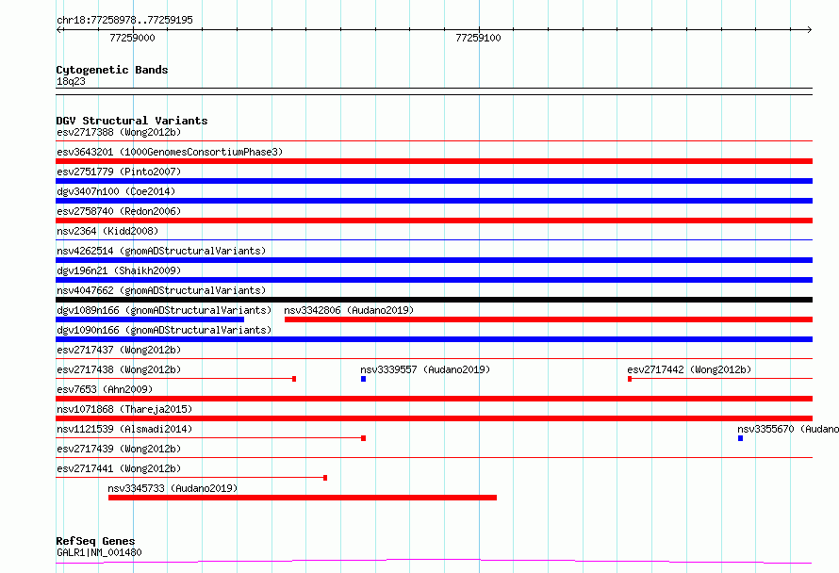Select dgv1090n166 (gnomADStructuralVariants) label

pos(164,330)
